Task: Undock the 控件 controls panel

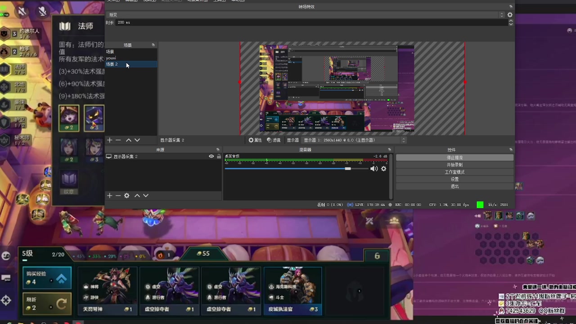Action: [x=511, y=149]
